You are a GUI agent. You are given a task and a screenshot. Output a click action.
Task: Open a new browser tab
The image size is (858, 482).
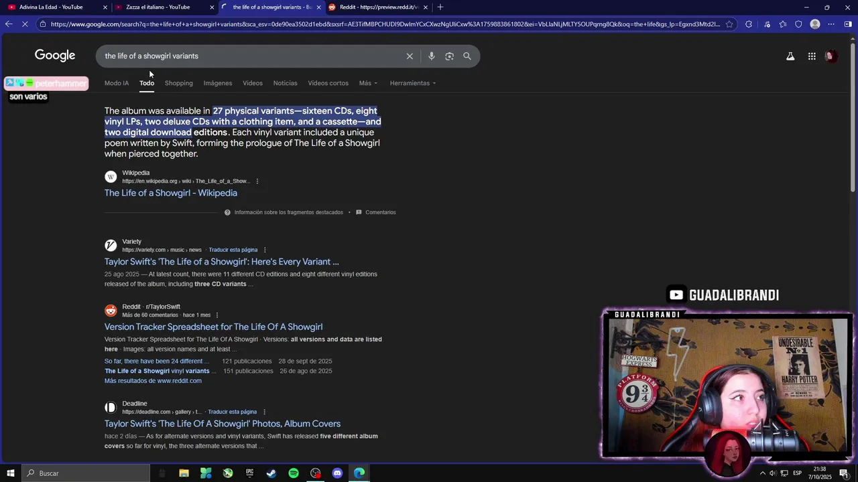tap(440, 7)
